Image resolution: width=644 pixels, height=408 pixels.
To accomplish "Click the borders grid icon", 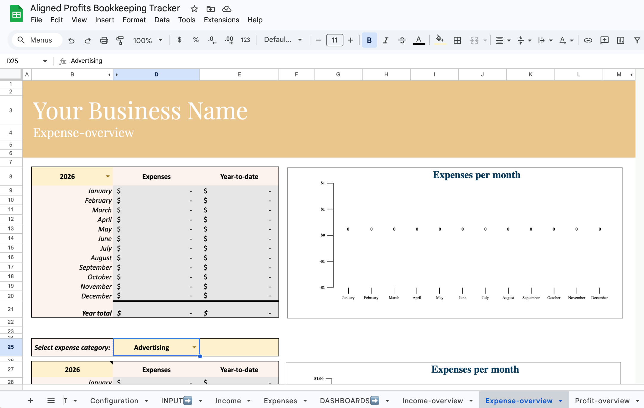I will pyautogui.click(x=457, y=40).
